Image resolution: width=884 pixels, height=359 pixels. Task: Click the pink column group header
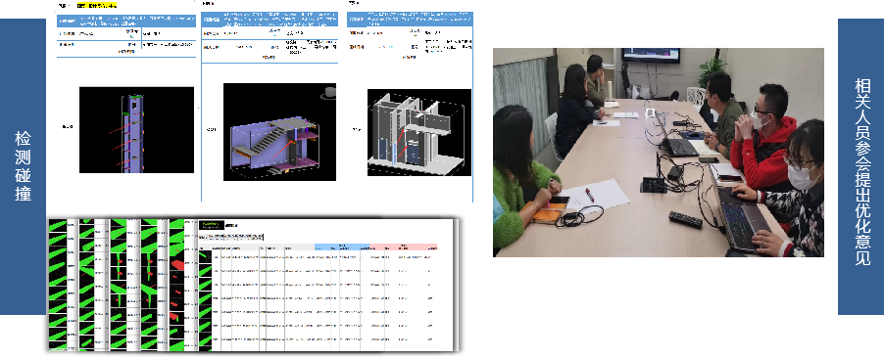click(x=403, y=247)
